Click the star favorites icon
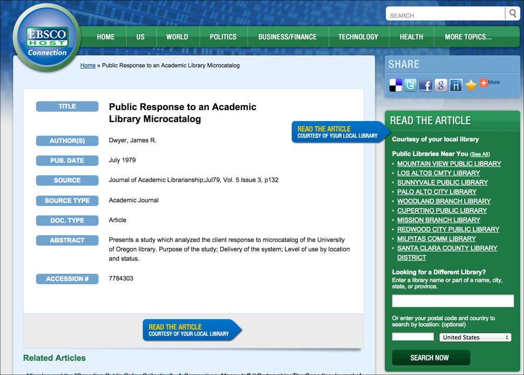The image size is (524, 375). click(x=470, y=86)
